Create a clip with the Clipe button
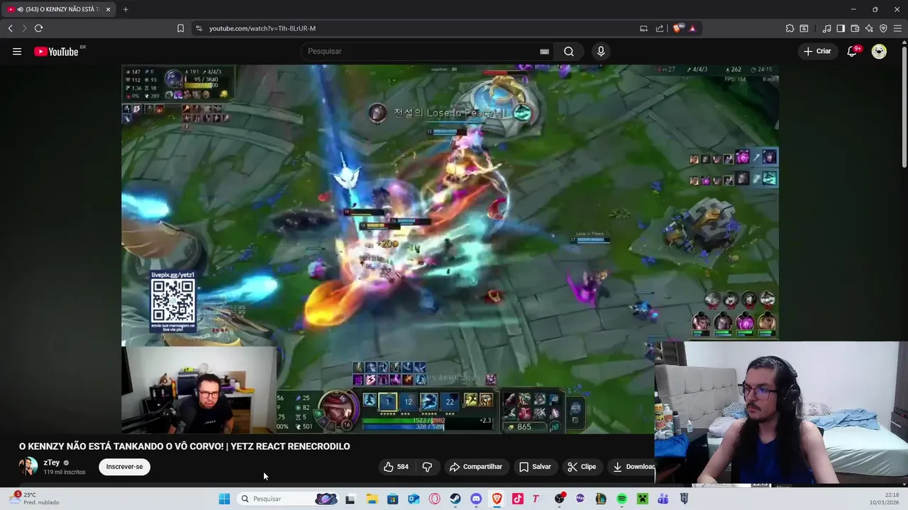This screenshot has width=908, height=510. (582, 467)
